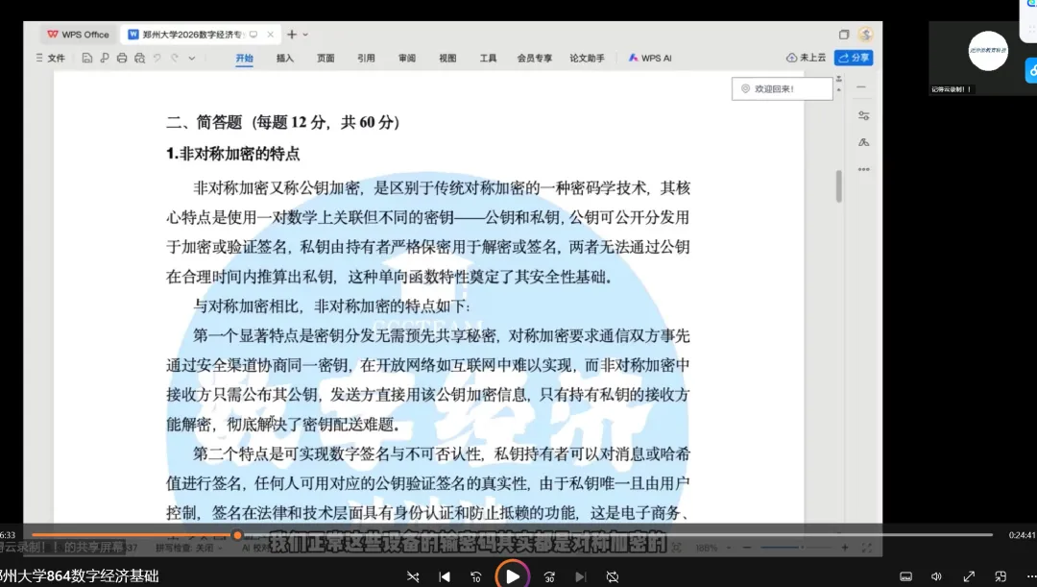
Task: Skip to previous video
Action: tap(445, 577)
